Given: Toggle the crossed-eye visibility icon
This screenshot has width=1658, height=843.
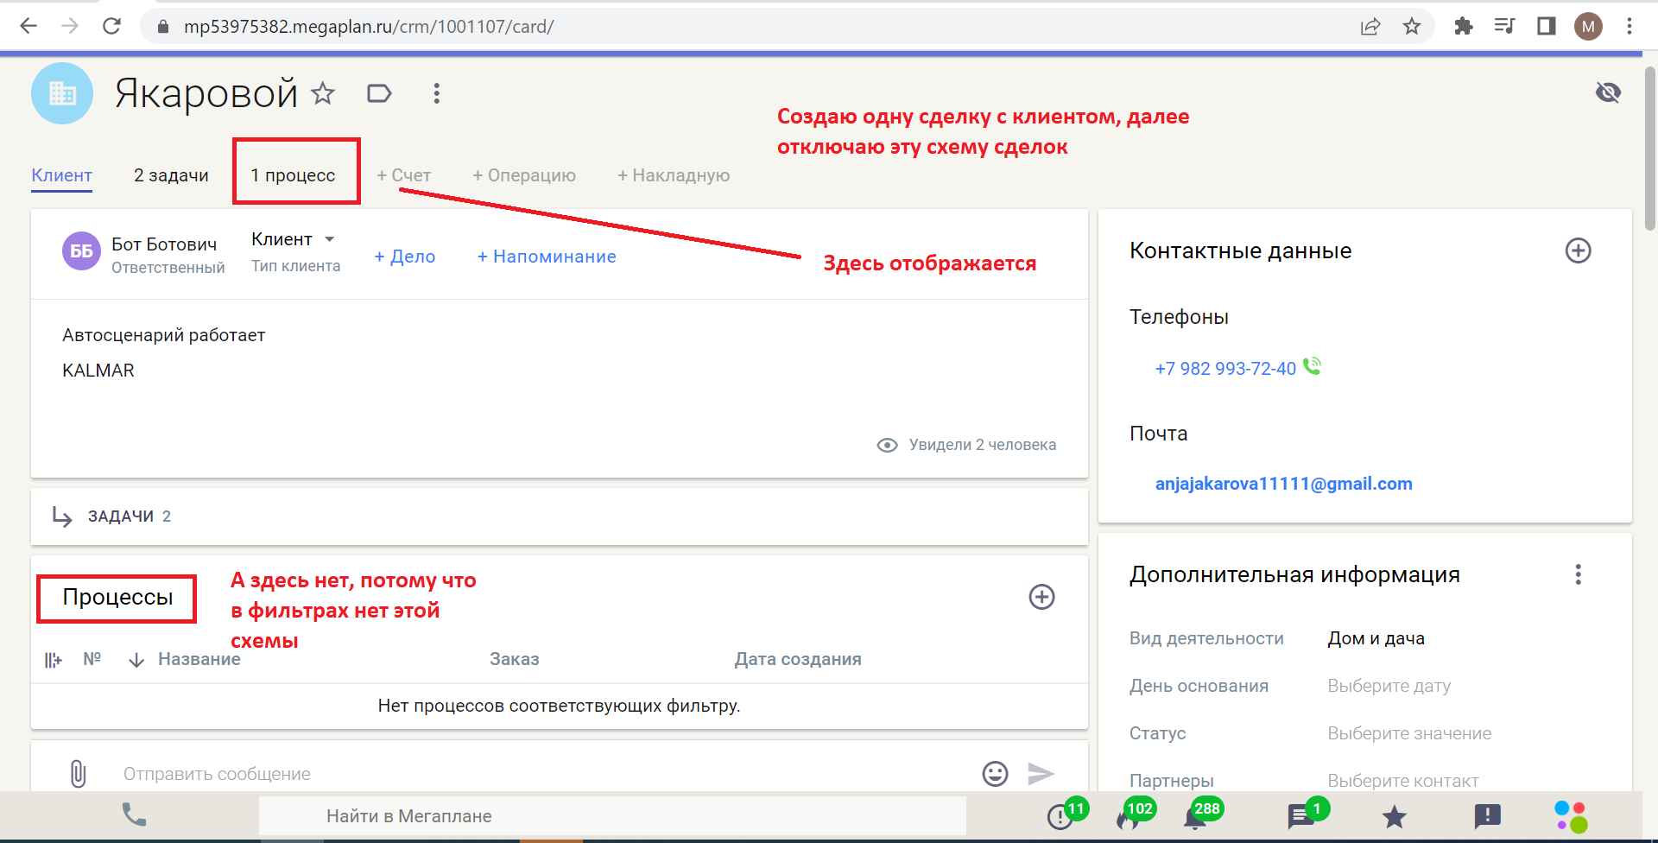Looking at the screenshot, I should 1608,92.
